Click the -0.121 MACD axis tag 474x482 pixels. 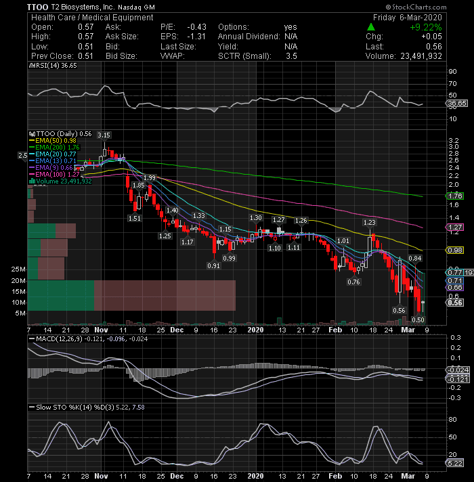[458, 379]
